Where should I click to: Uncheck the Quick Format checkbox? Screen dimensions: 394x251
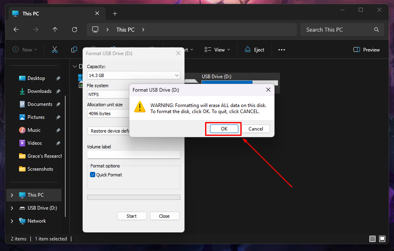pyautogui.click(x=93, y=175)
